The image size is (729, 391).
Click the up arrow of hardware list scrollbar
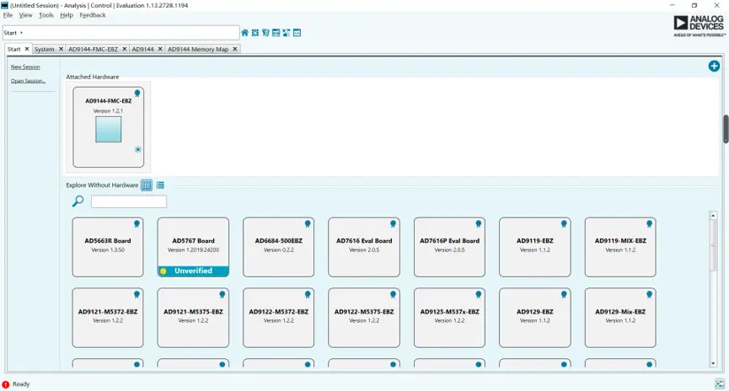click(713, 216)
